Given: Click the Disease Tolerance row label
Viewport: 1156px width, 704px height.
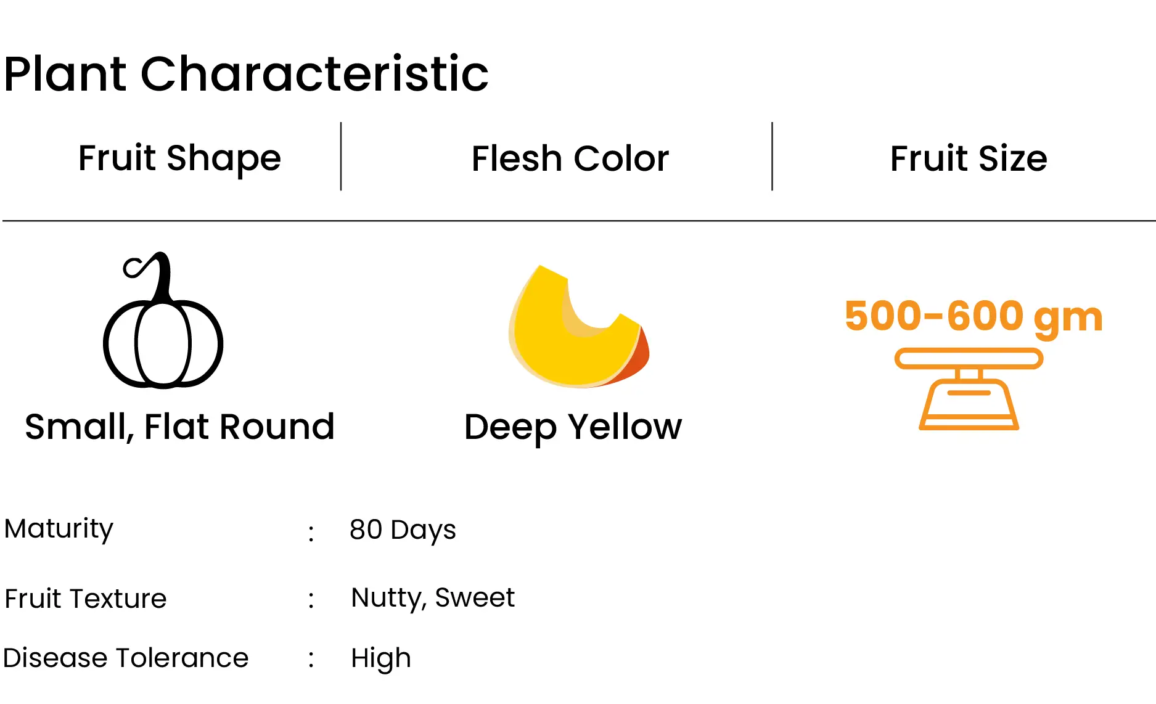Looking at the screenshot, I should pyautogui.click(x=126, y=658).
